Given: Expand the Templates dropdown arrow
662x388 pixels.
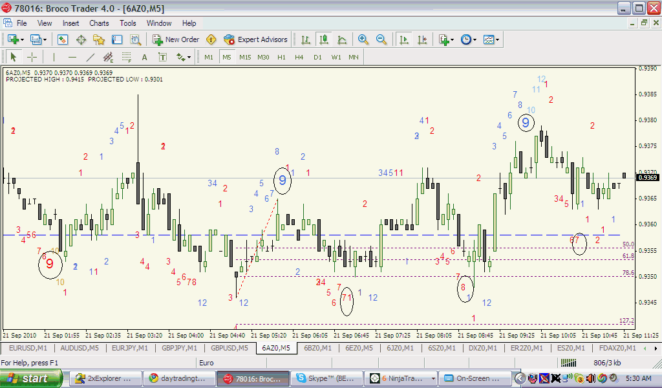Looking at the screenshot, I should coord(497,39).
